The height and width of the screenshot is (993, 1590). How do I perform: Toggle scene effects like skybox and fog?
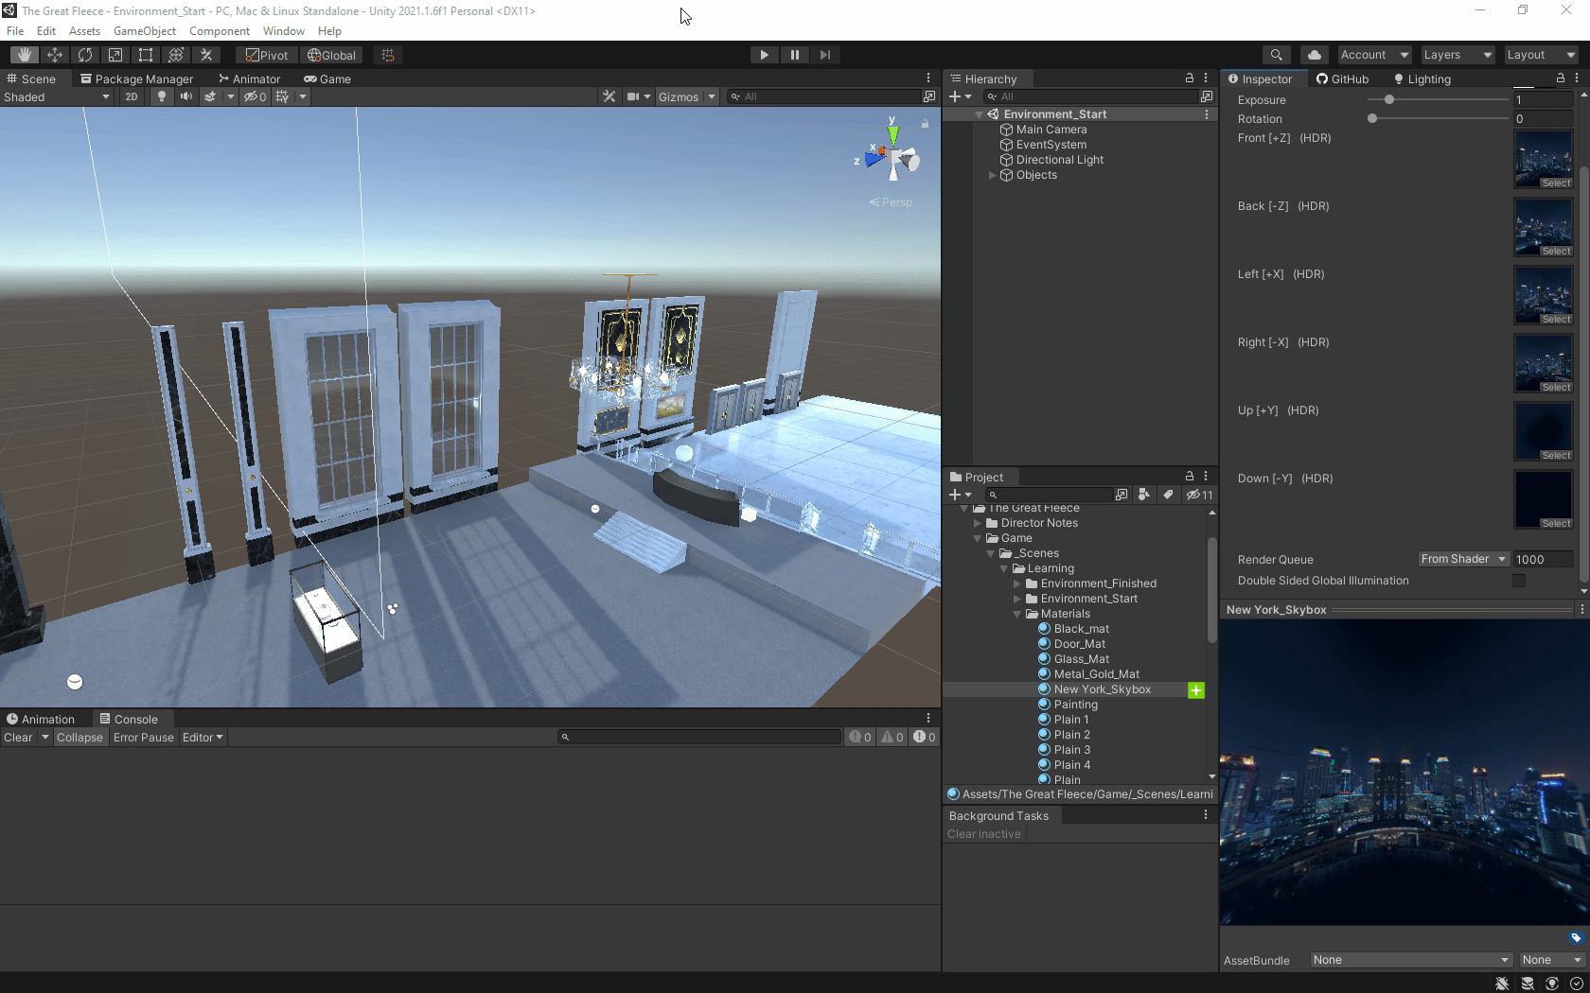[210, 96]
